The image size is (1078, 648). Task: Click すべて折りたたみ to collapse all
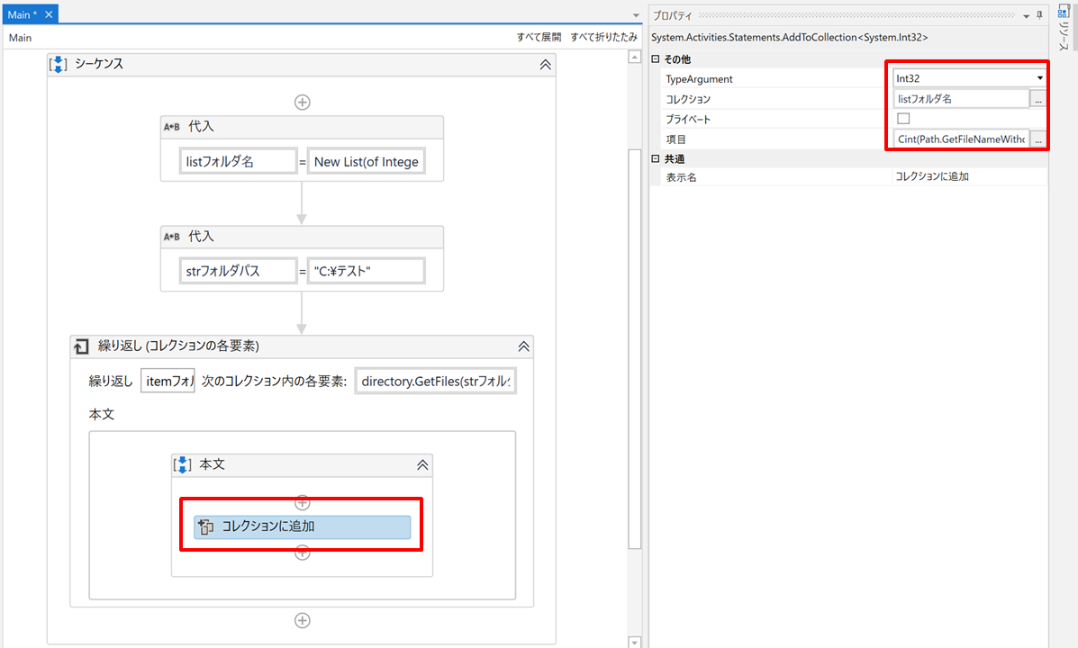(x=603, y=37)
